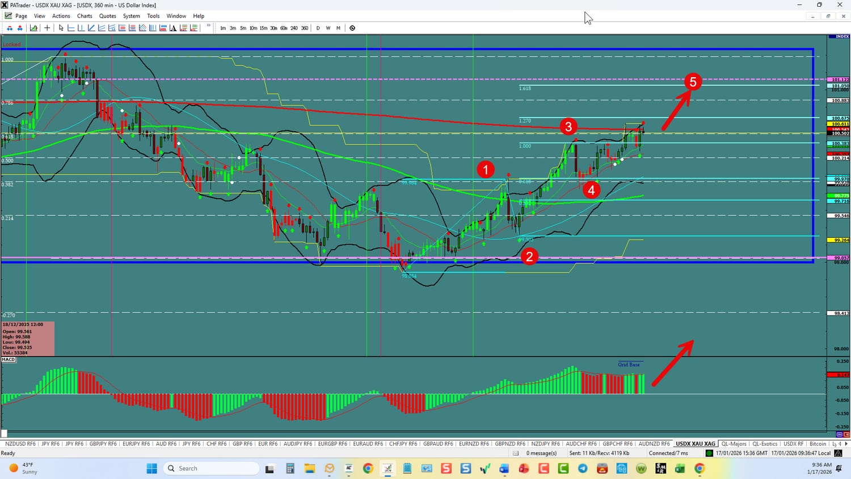Select the arrow pointer tool
Viewport: 851px width, 479px height.
61,28
